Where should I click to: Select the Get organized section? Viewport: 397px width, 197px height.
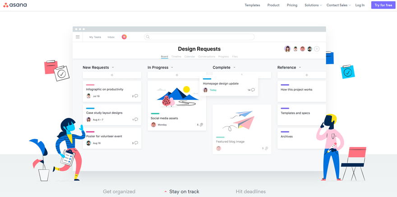pos(119,192)
